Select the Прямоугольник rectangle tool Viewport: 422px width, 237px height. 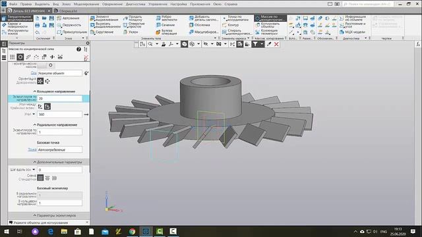72,32
